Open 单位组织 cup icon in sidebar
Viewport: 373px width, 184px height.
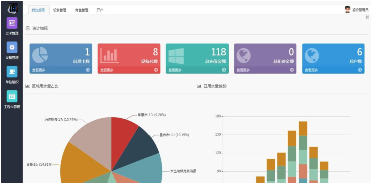(x=12, y=72)
